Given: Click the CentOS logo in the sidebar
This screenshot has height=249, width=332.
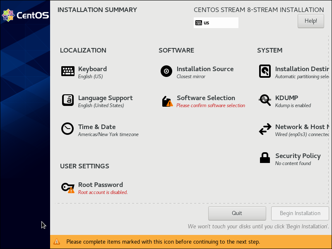Looking at the screenshot, I should pyautogui.click(x=25, y=16).
